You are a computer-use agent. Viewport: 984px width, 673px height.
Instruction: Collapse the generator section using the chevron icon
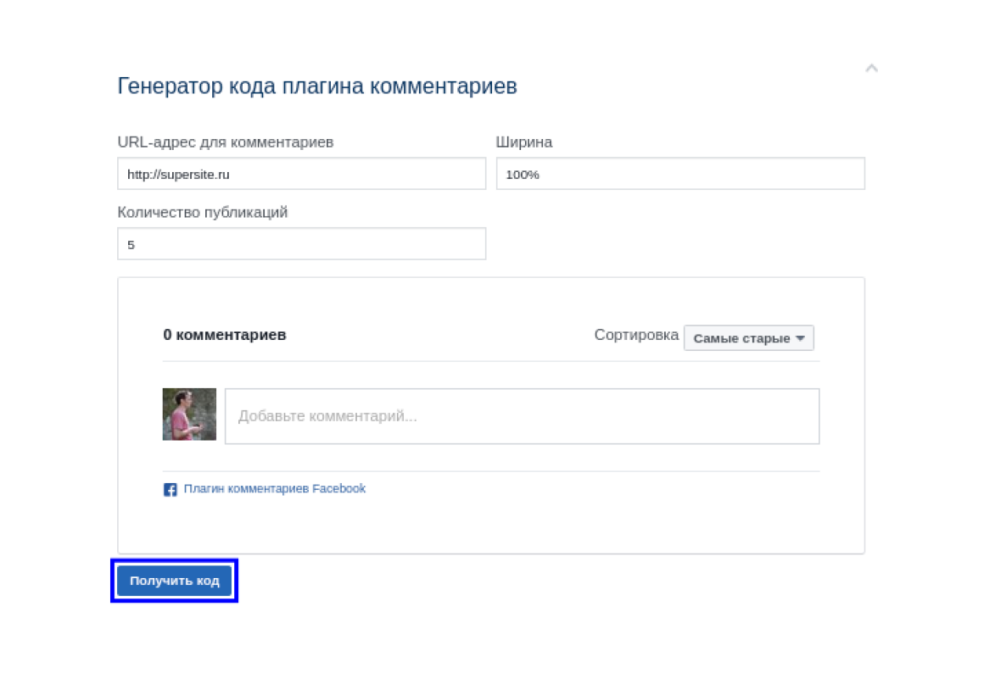(x=871, y=68)
